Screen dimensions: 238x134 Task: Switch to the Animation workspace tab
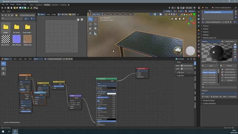tap(55, 5)
